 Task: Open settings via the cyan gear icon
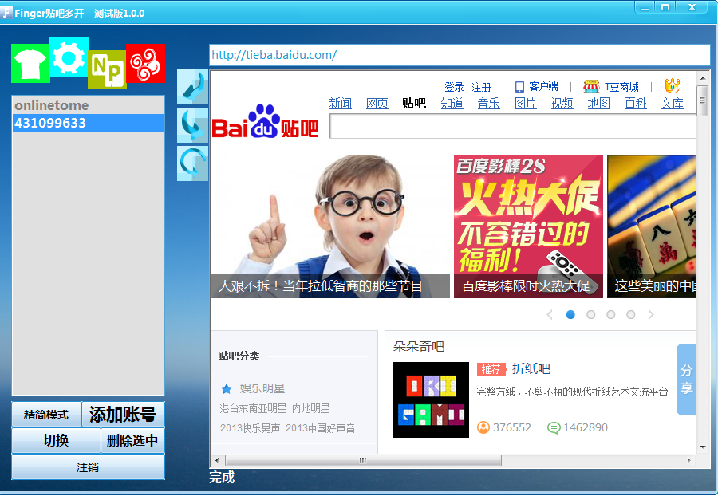(69, 57)
